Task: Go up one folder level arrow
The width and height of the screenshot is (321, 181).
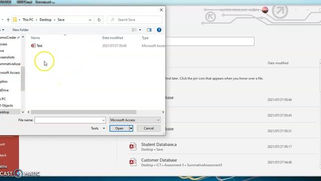Action: [x=8, y=20]
